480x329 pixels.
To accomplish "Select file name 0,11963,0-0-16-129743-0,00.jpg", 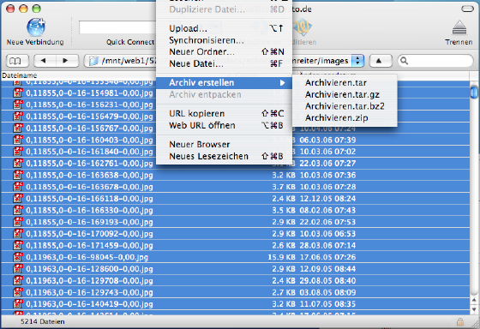I will coord(89,292).
